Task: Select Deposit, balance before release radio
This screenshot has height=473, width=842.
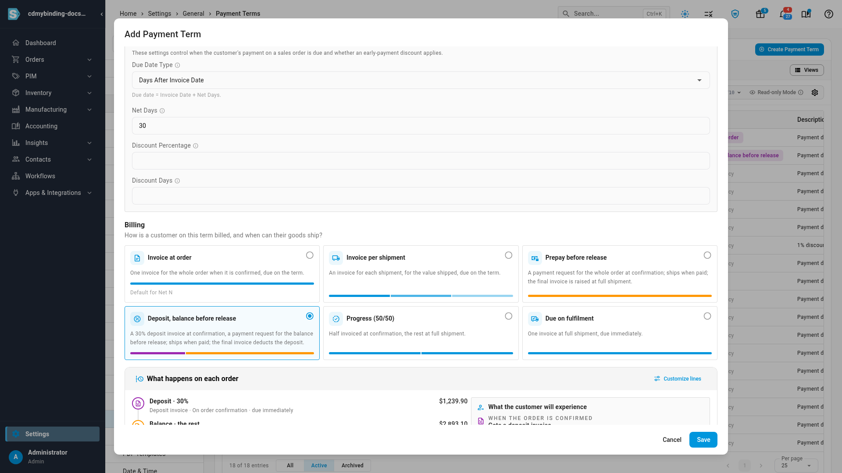Action: click(310, 316)
